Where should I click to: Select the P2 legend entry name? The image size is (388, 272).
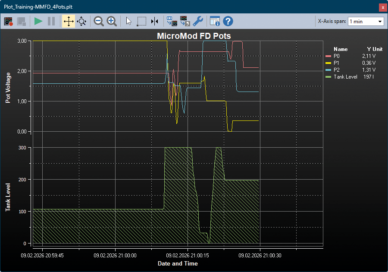tap(337, 70)
